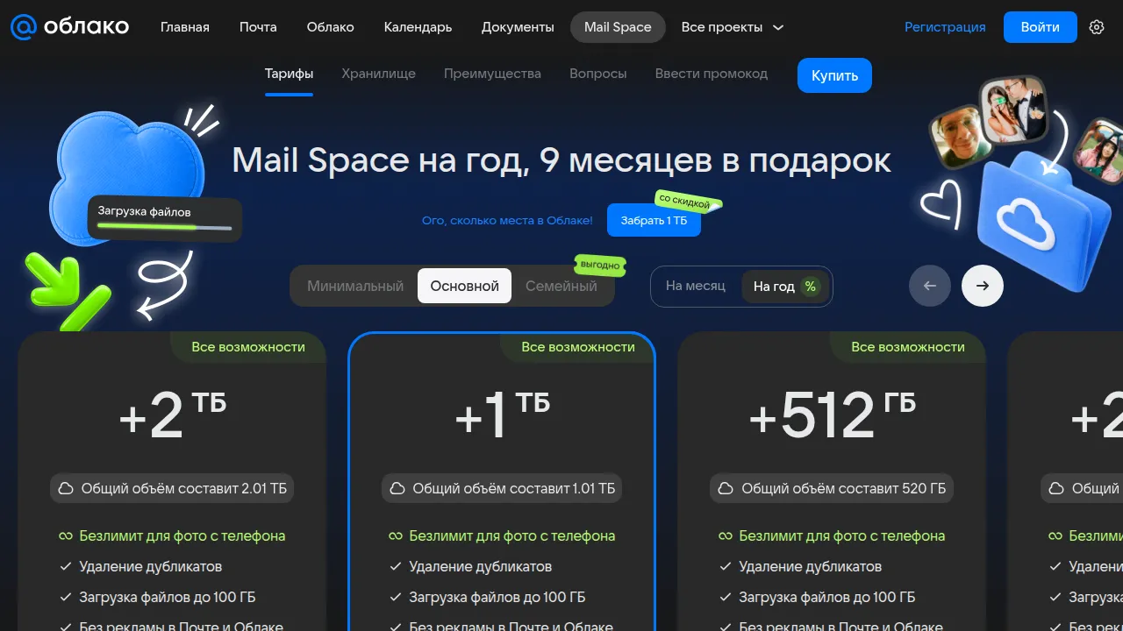Image resolution: width=1123 pixels, height=631 pixels.
Task: Switch billing to На год
Action: click(x=785, y=287)
